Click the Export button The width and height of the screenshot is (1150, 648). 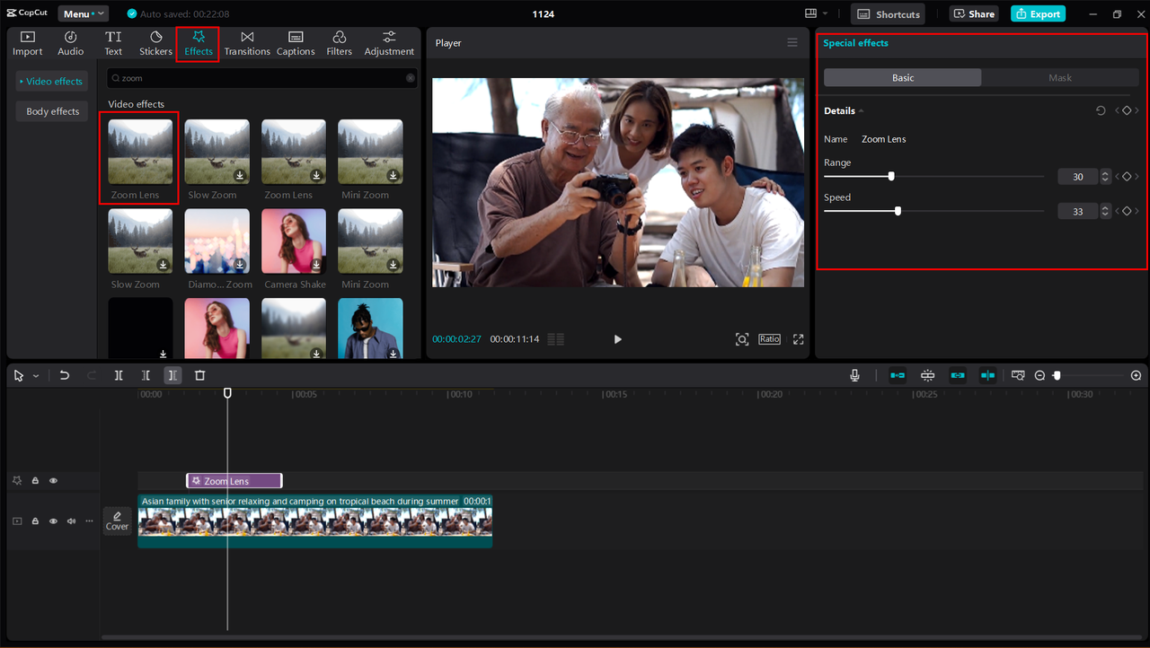[x=1038, y=13]
